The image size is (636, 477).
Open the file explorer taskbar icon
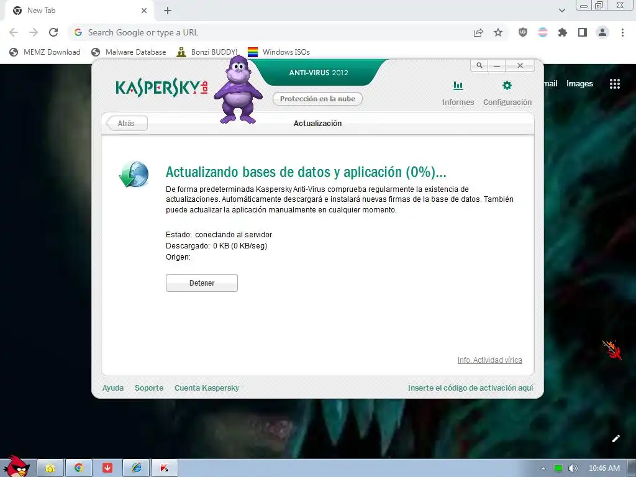point(50,468)
